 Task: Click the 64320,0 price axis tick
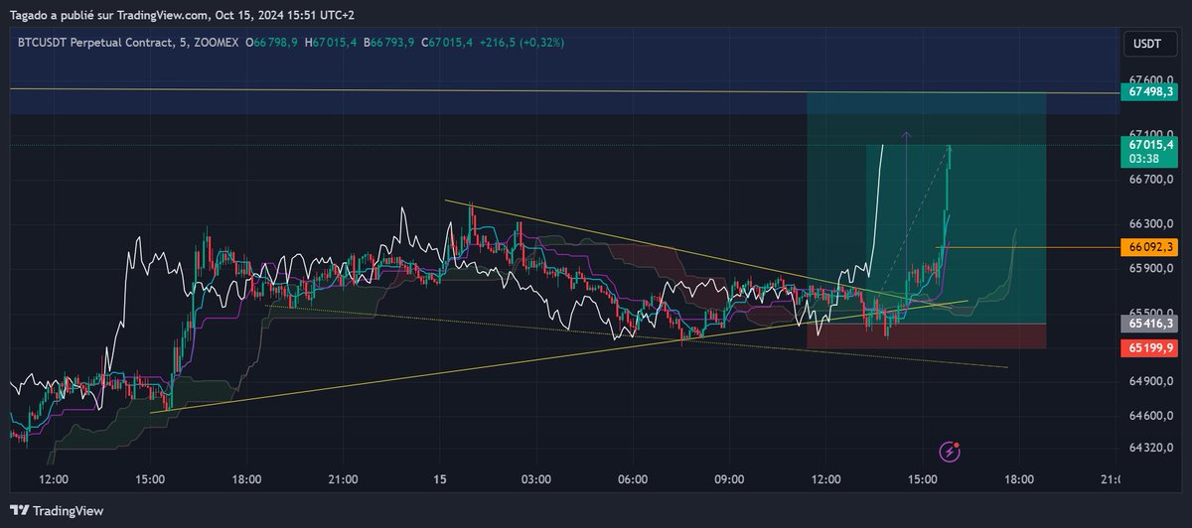(1150, 449)
